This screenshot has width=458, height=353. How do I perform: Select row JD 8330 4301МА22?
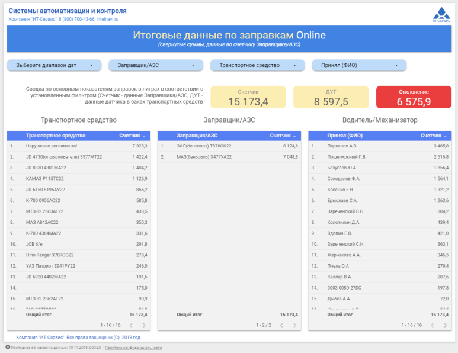[79, 168]
